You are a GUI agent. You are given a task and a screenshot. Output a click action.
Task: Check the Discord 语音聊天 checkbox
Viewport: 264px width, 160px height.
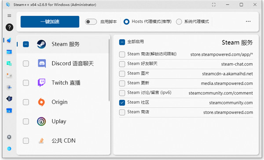tap(26, 63)
